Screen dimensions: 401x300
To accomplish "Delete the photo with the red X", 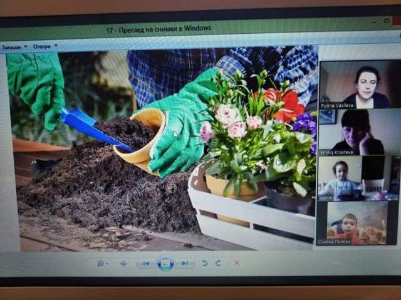I will 237,263.
